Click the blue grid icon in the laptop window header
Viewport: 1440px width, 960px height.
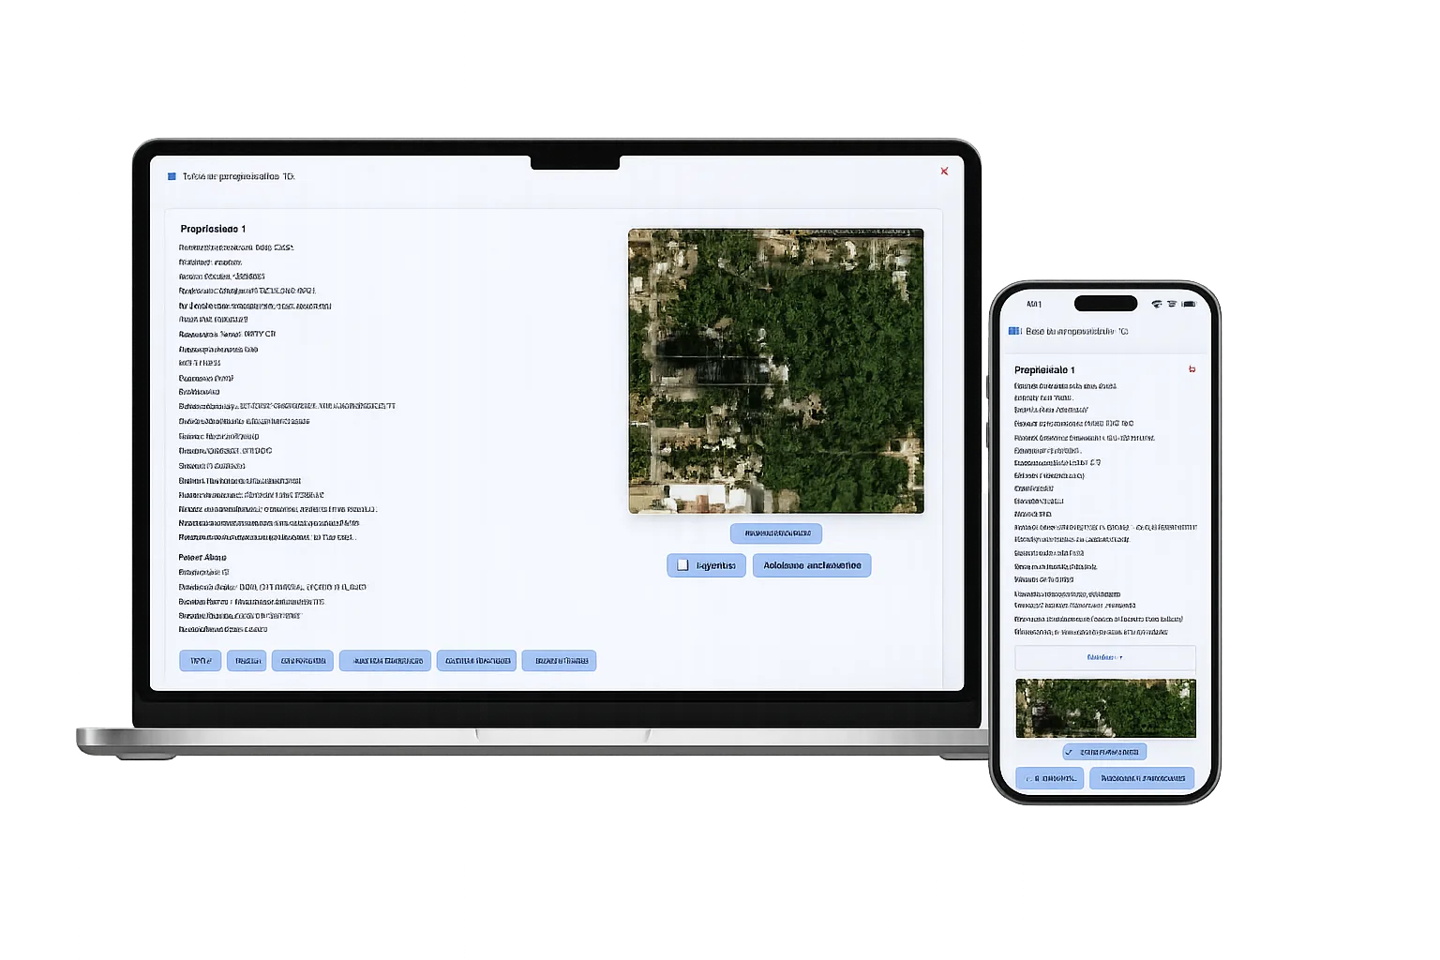tap(172, 176)
